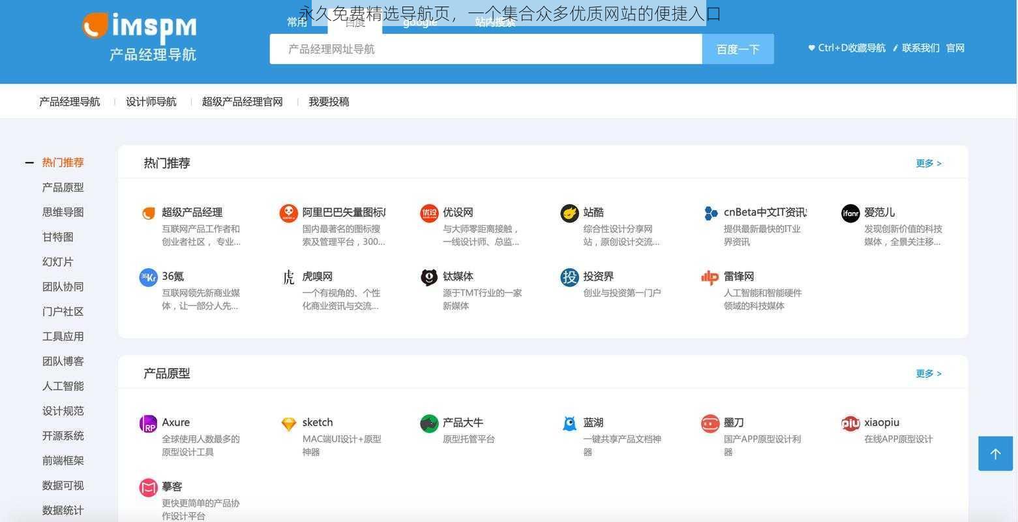Click the 摹客 icon
1018x522 pixels.
[149, 487]
